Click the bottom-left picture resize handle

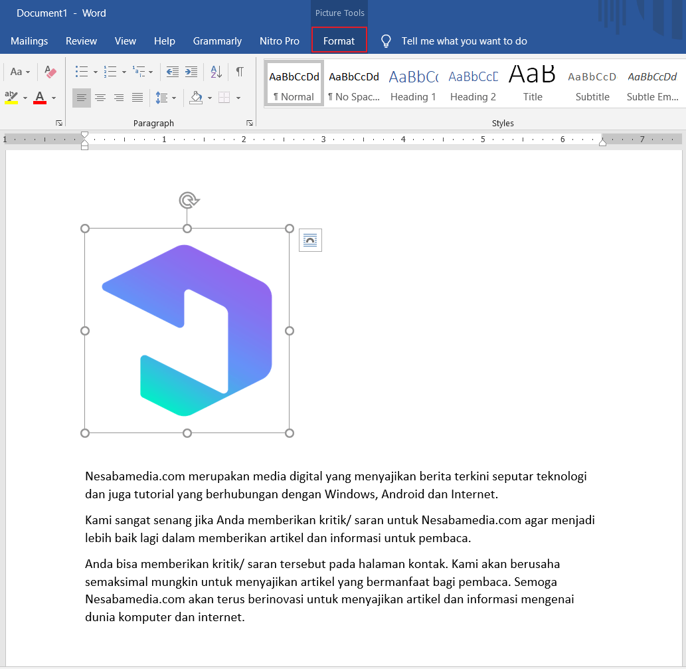click(x=85, y=433)
